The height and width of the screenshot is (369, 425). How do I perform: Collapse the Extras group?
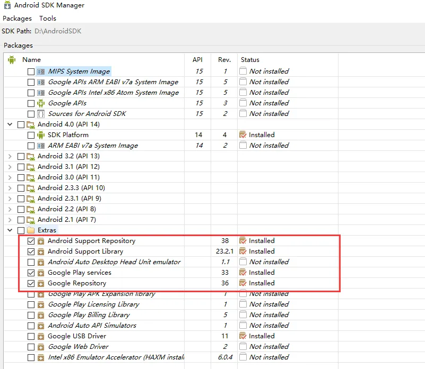coord(10,230)
